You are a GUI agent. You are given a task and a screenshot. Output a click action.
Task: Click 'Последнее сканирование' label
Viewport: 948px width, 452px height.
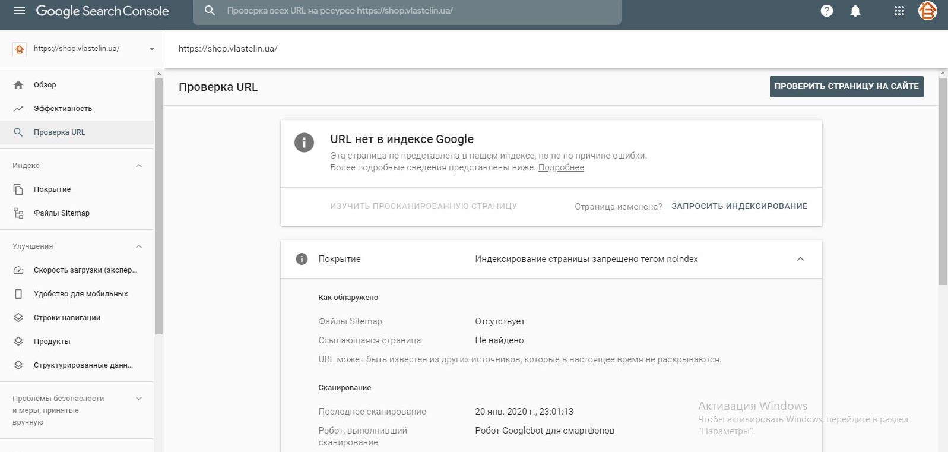372,412
